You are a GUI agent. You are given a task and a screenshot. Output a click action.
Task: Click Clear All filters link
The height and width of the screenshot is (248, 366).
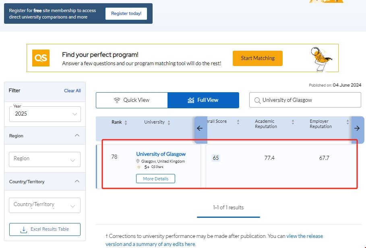pos(72,91)
